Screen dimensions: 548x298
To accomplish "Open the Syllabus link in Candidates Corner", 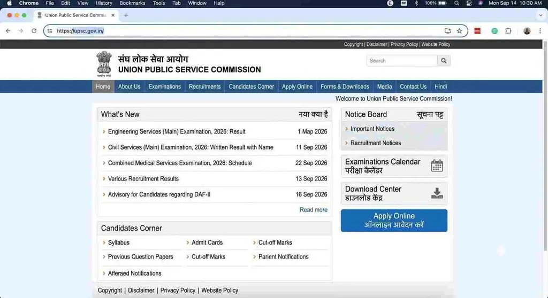I will coord(118,242).
